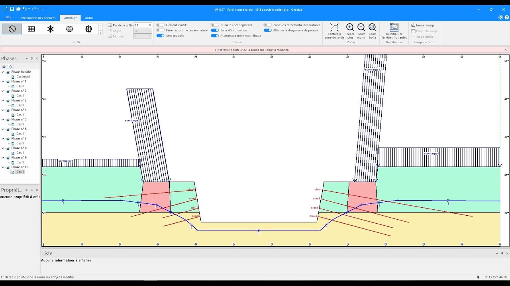The width and height of the screenshot is (510, 286).
Task: Select Phase n° 7 in tree
Action: 19,139
